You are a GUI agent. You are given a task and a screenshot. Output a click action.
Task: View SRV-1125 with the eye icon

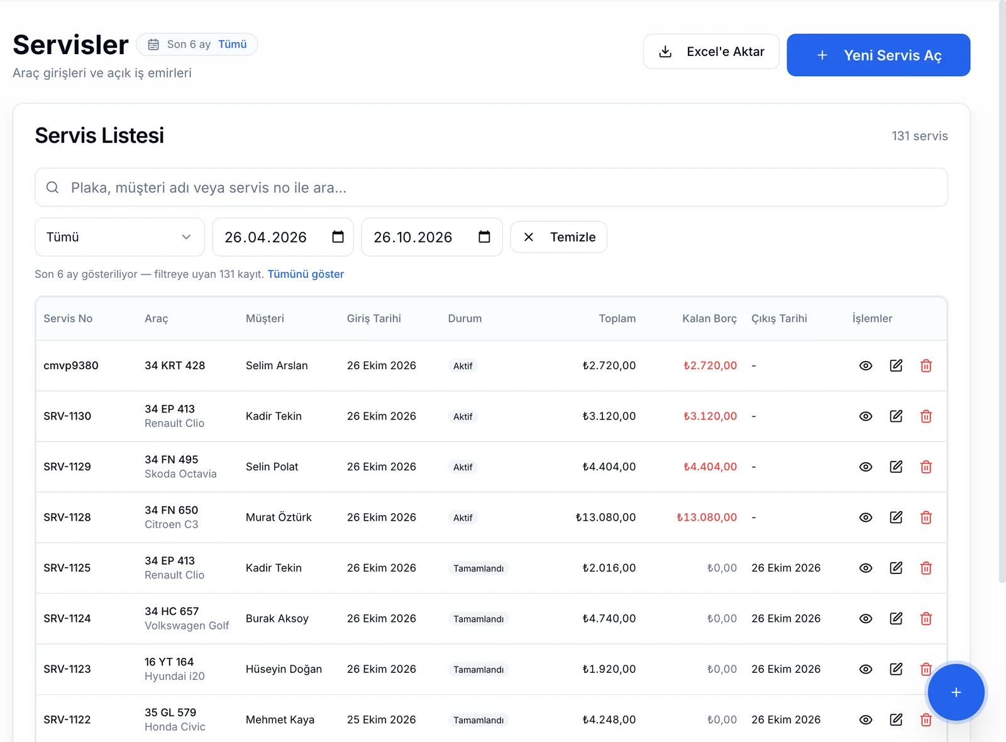point(866,568)
